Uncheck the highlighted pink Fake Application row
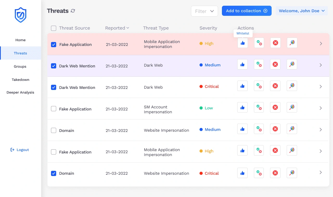This screenshot has width=333, height=197. tap(54, 45)
